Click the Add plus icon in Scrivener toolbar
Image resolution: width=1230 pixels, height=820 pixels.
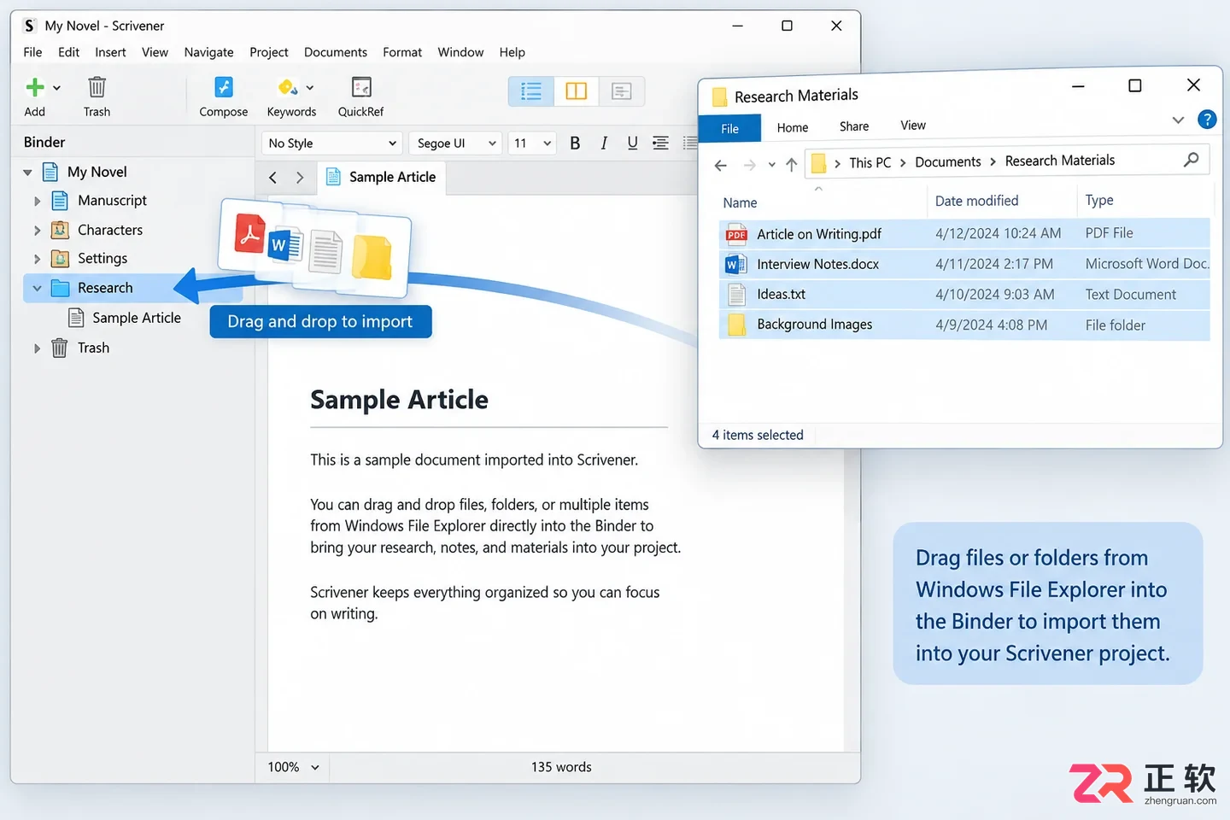[35, 87]
